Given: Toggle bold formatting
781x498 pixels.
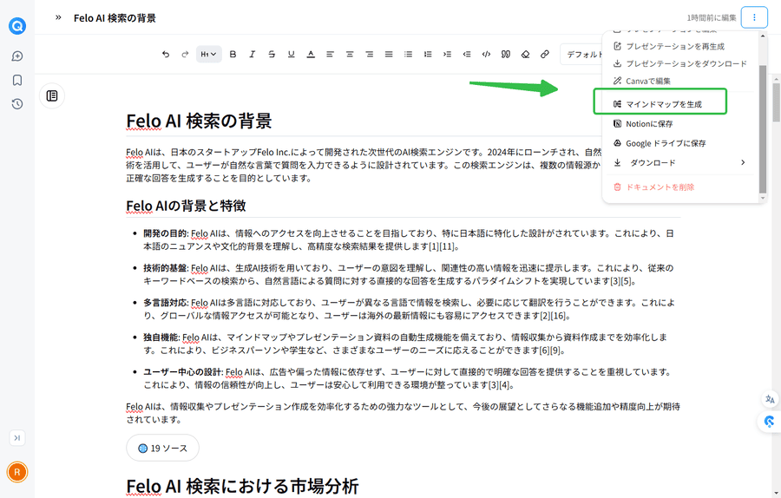Looking at the screenshot, I should (233, 55).
